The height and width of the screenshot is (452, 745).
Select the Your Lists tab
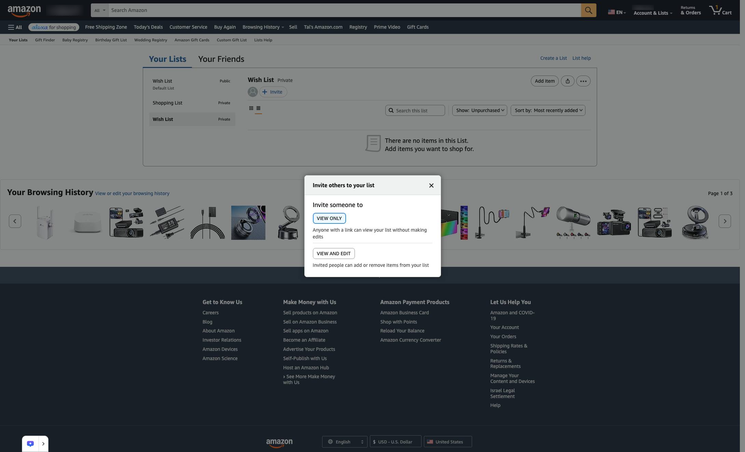pos(167,59)
